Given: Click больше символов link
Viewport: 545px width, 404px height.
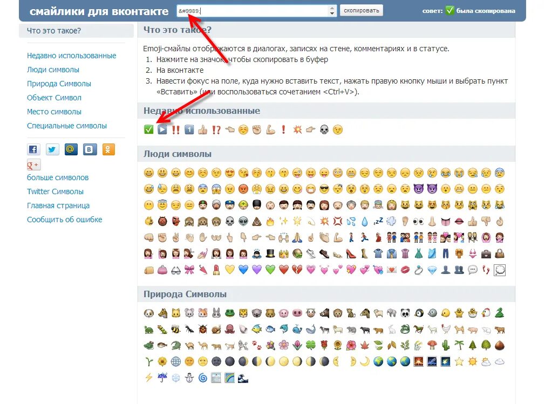Looking at the screenshot, I should (58, 177).
